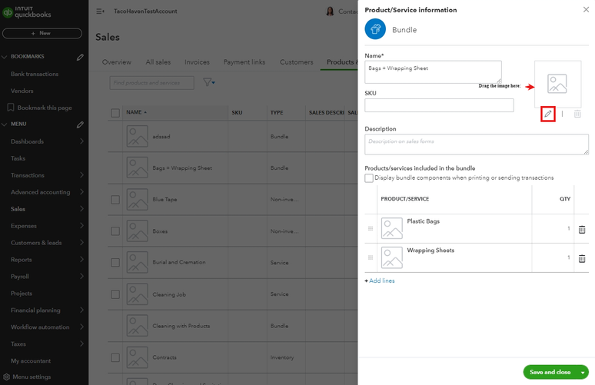Image resolution: width=595 pixels, height=385 pixels.
Task: Click the filter funnel icon in product list
Action: (208, 82)
